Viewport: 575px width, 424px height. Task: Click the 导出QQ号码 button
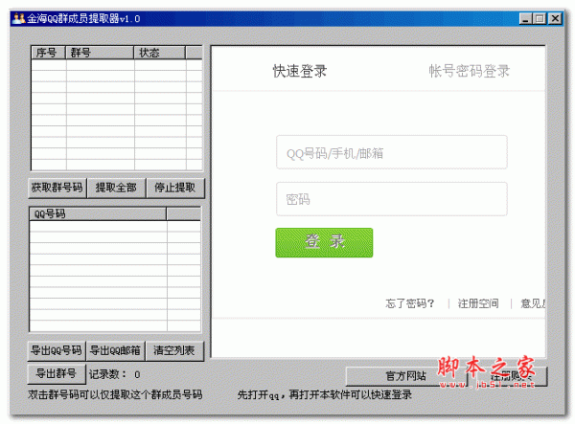pyautogui.click(x=57, y=350)
